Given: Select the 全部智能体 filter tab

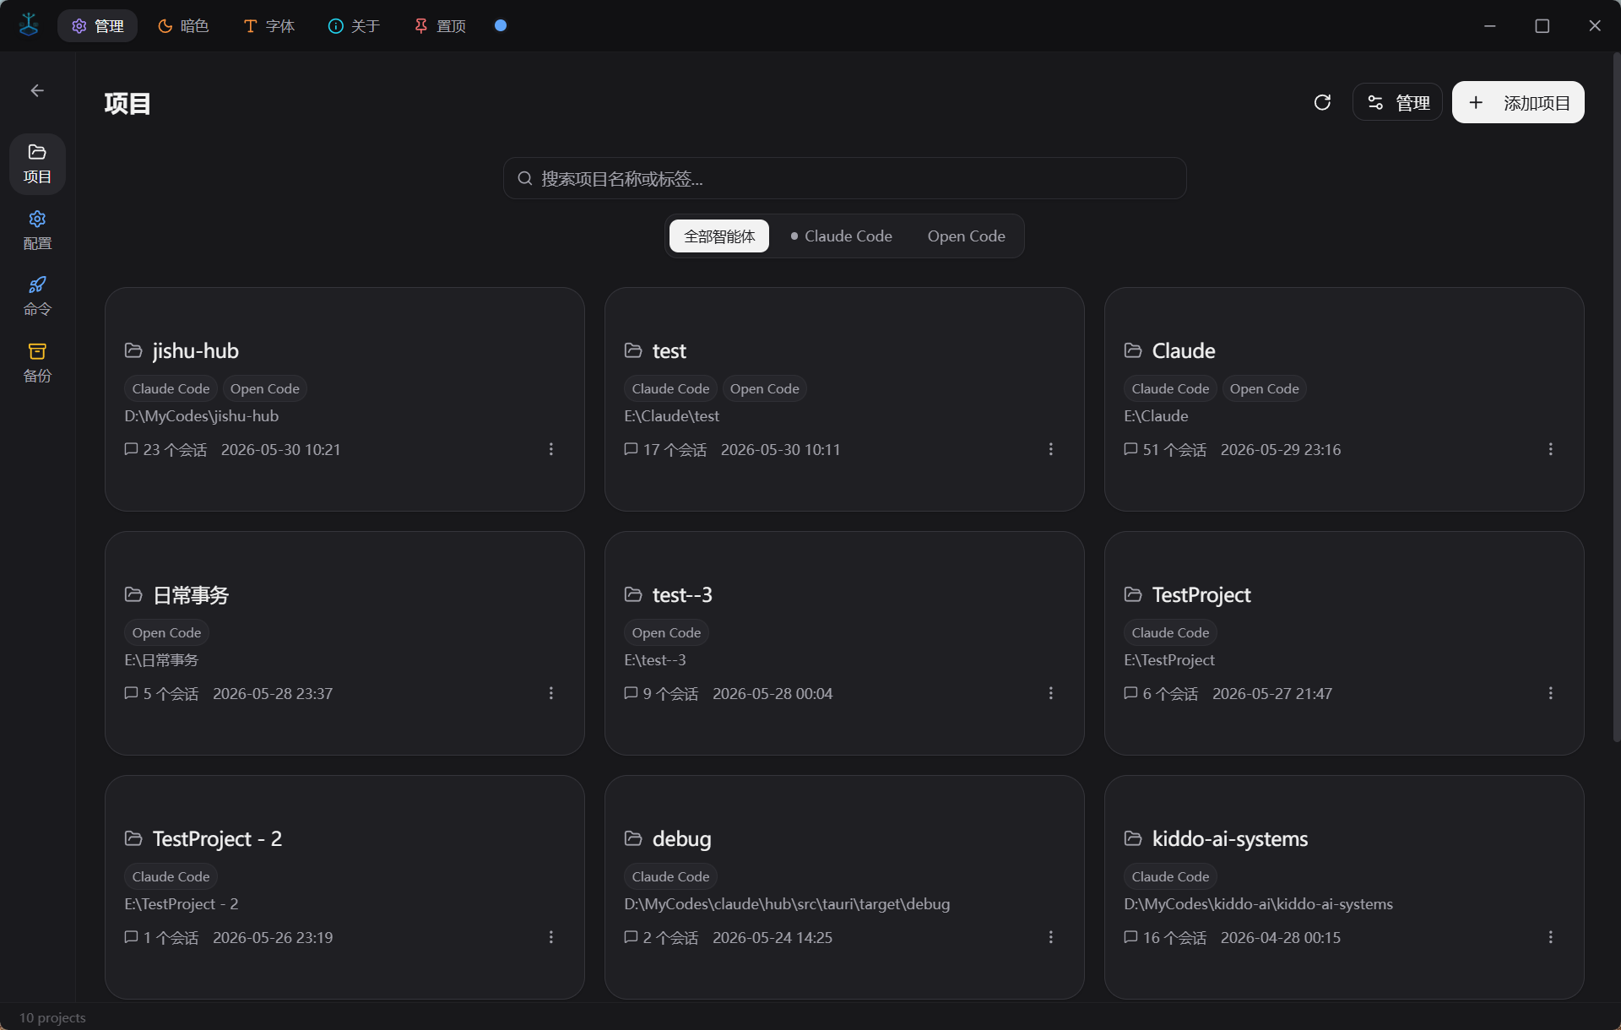Looking at the screenshot, I should pyautogui.click(x=719, y=236).
